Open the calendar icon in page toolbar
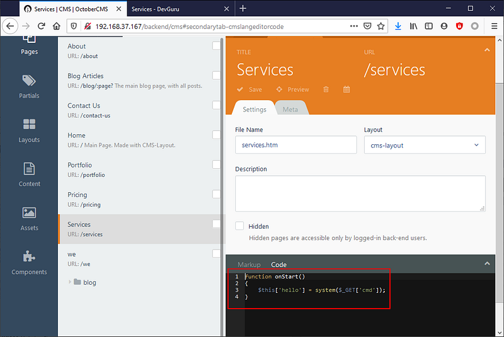The height and width of the screenshot is (337, 504). coord(346,89)
